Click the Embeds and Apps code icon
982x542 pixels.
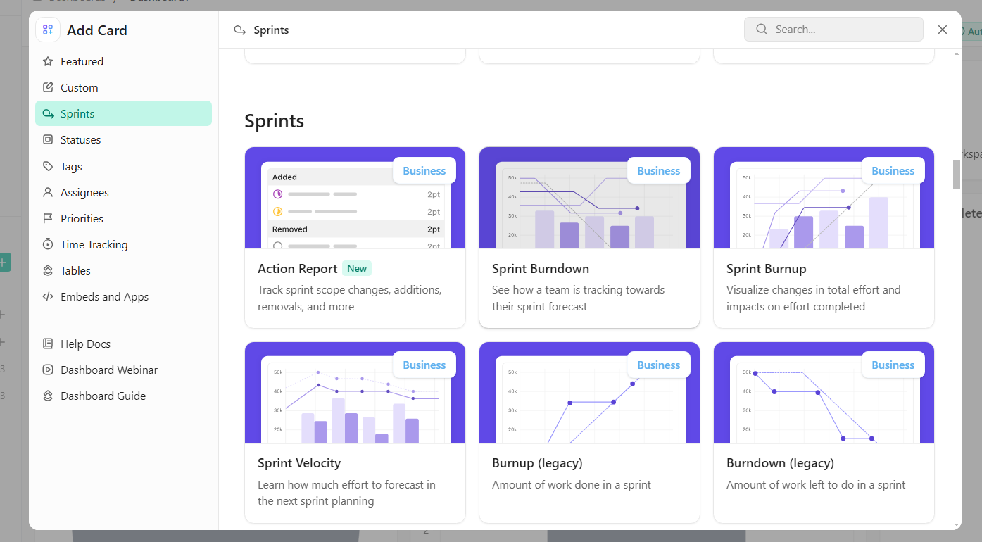[48, 296]
